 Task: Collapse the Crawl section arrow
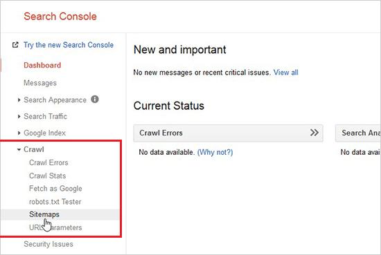click(x=19, y=149)
